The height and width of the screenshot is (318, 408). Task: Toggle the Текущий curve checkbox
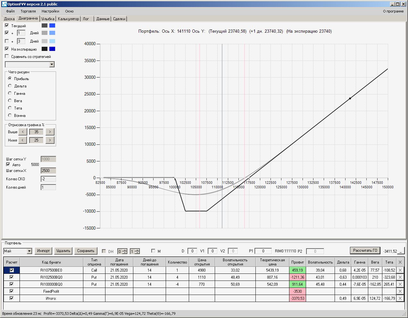pyautogui.click(x=7, y=25)
